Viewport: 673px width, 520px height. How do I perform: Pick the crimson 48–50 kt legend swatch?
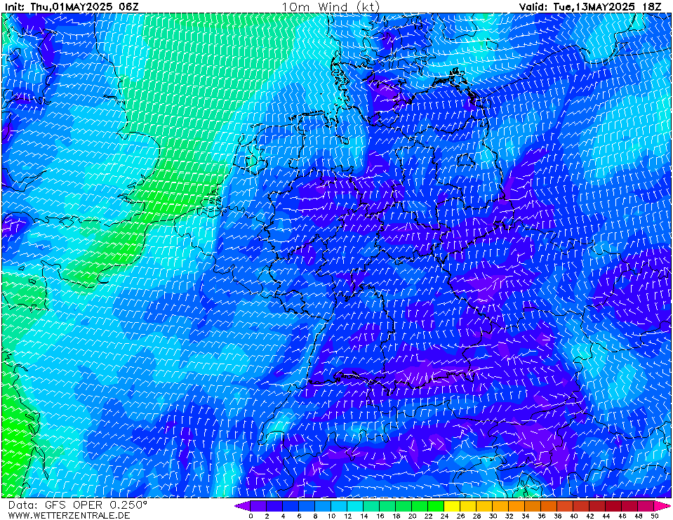pos(646,506)
